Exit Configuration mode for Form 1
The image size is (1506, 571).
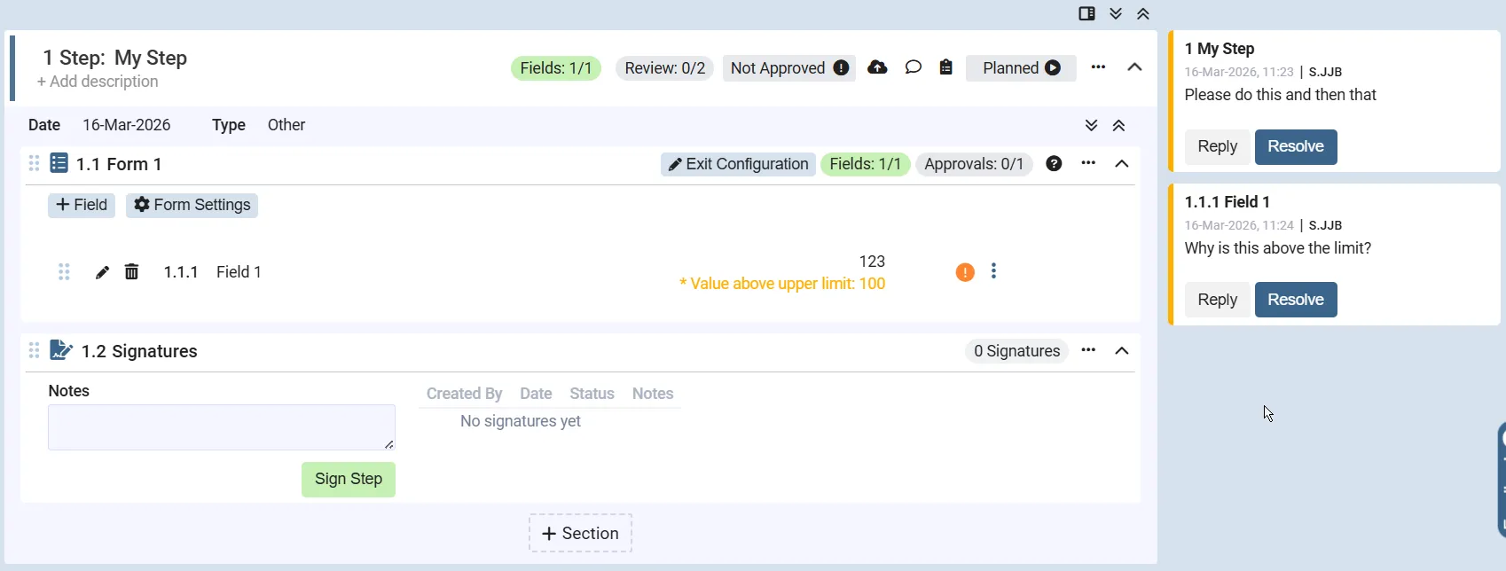pyautogui.click(x=738, y=164)
